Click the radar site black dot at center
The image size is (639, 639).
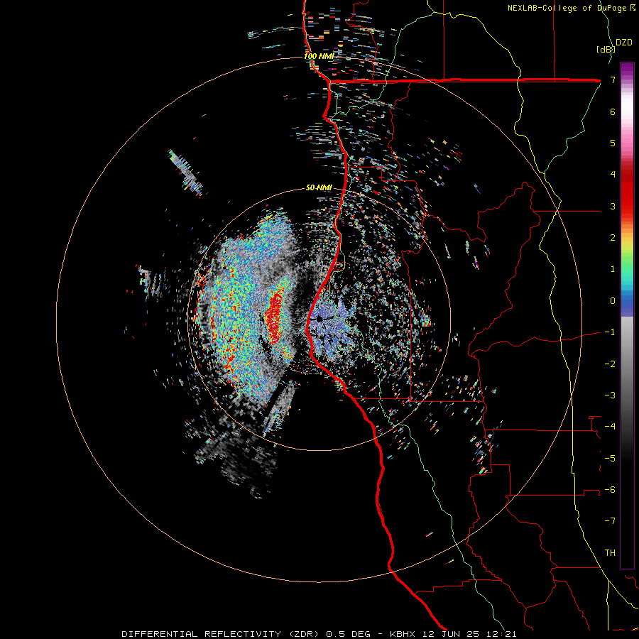click(319, 319)
